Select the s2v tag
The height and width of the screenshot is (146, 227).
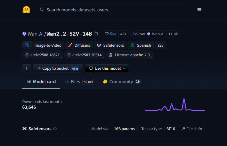pos(160,45)
